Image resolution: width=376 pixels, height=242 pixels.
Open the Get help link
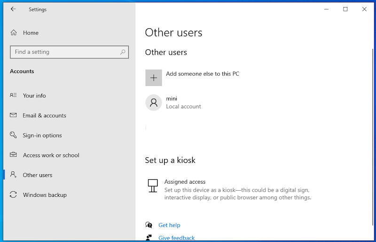(169, 225)
